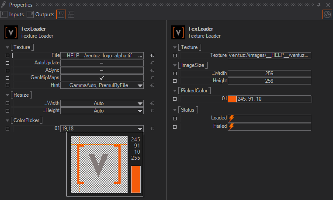Image resolution: width=333 pixels, height=200 pixels.
Task: Toggle the AutoUpdate value
Action: point(101,63)
